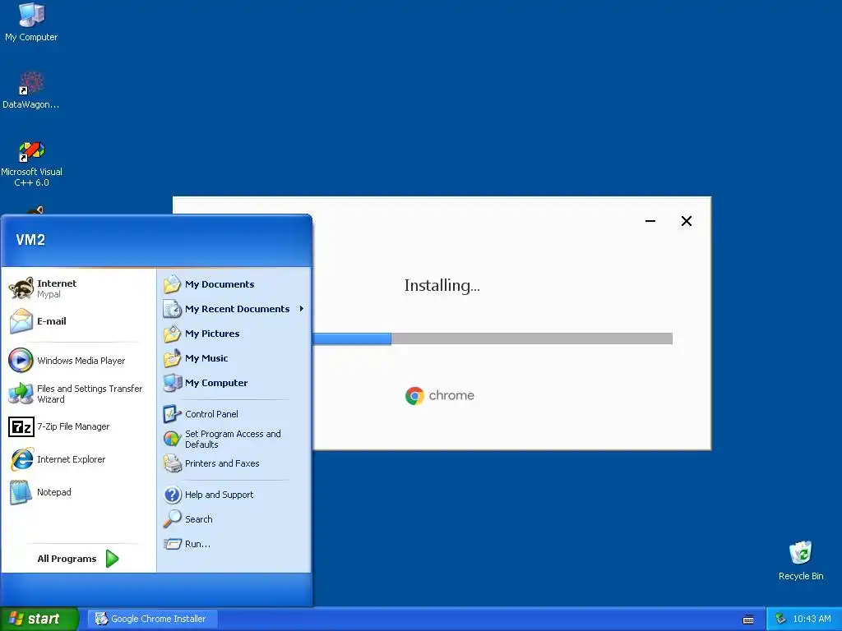Open Mypal Internet browser entry
The image size is (842, 631).
[x=78, y=288]
